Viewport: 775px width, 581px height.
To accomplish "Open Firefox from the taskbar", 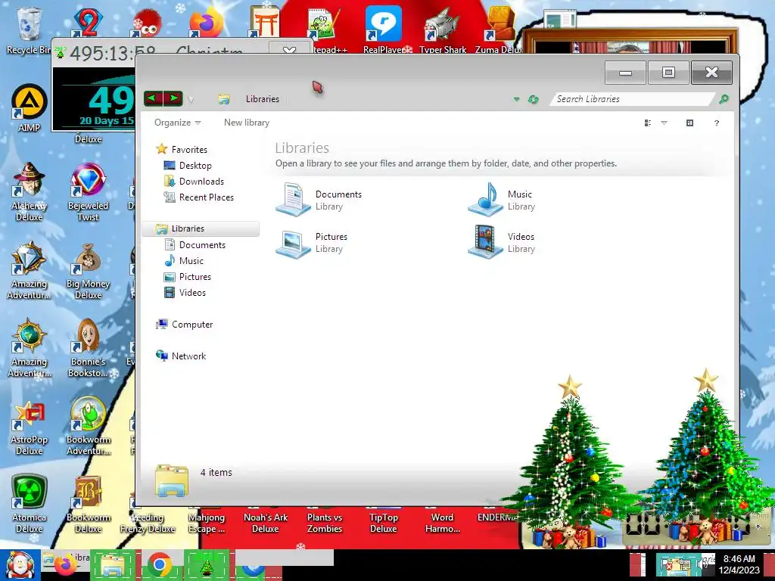I will pos(67,566).
